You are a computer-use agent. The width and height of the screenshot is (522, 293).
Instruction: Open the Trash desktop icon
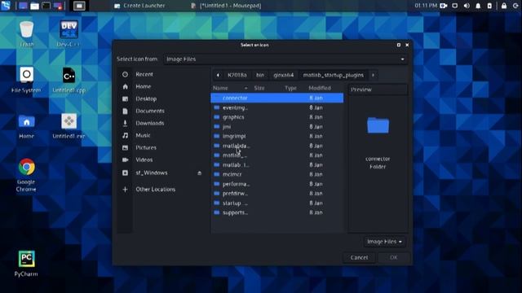(x=26, y=30)
